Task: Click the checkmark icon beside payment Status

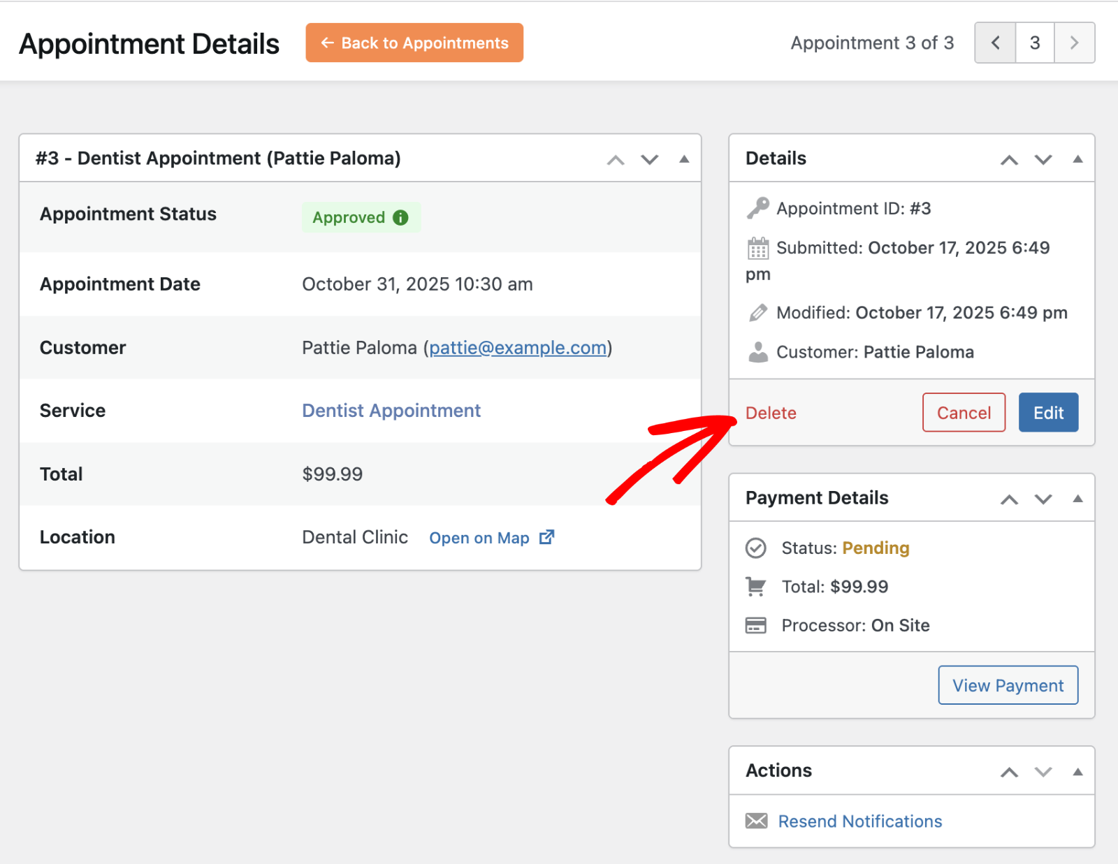Action: coord(756,548)
